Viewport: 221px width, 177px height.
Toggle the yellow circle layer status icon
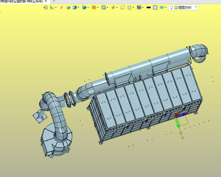coord(176,8)
